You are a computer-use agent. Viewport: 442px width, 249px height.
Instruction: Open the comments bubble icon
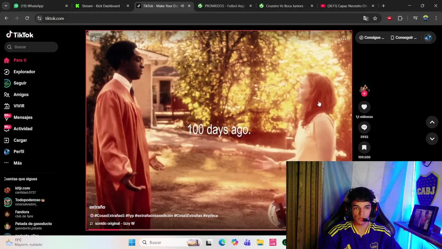pos(364,127)
